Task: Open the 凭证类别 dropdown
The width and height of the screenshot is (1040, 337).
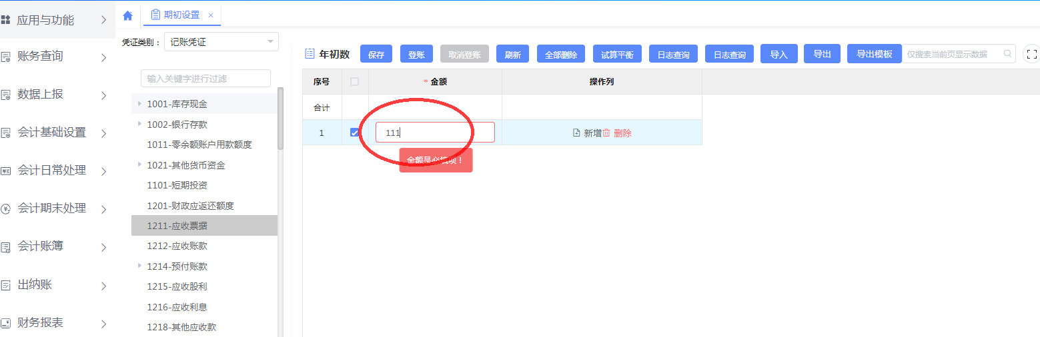Action: 270,42
